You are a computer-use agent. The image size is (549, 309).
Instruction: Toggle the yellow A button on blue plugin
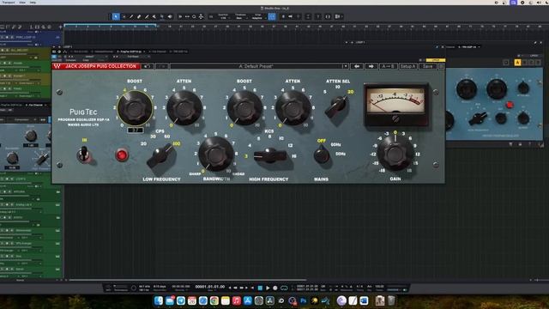coord(517,63)
